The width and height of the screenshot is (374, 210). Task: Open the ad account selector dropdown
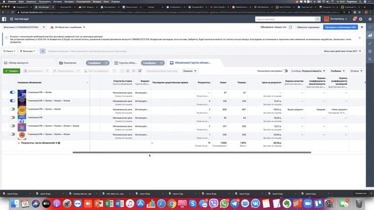[24, 27]
